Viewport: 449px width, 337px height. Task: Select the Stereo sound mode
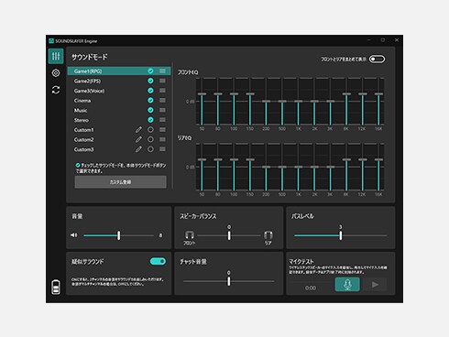[x=119, y=120]
